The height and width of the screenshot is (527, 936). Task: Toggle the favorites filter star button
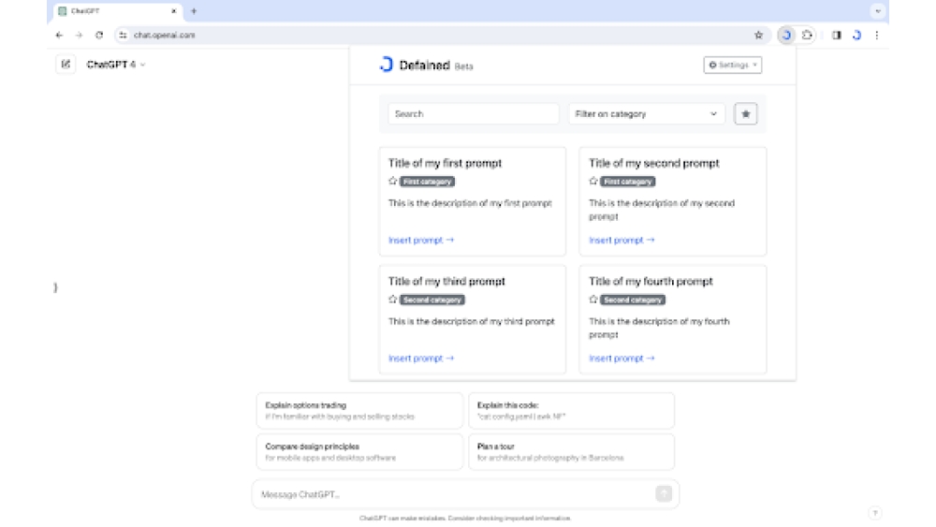746,113
